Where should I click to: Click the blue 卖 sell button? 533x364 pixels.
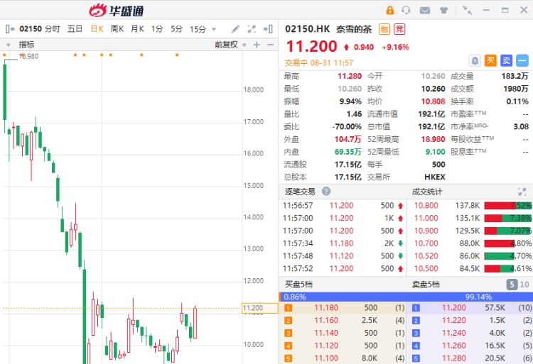click(x=507, y=61)
